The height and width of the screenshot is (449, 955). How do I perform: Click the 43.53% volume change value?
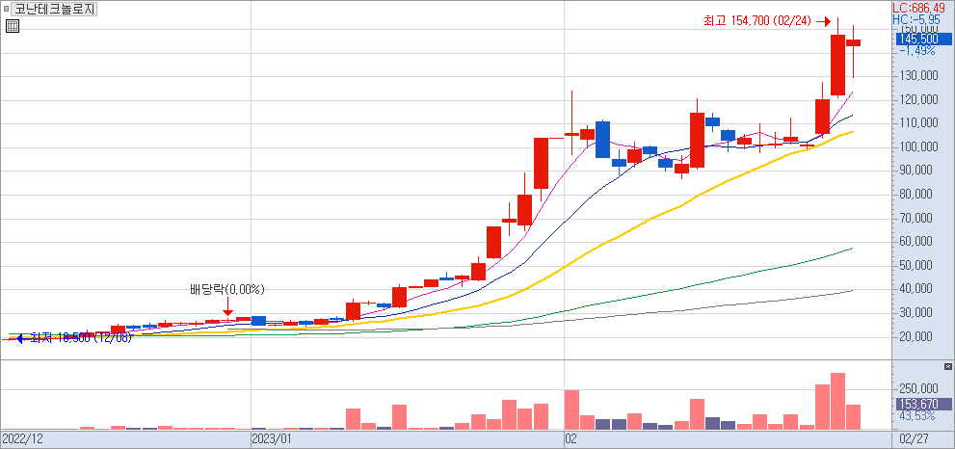click(x=916, y=415)
